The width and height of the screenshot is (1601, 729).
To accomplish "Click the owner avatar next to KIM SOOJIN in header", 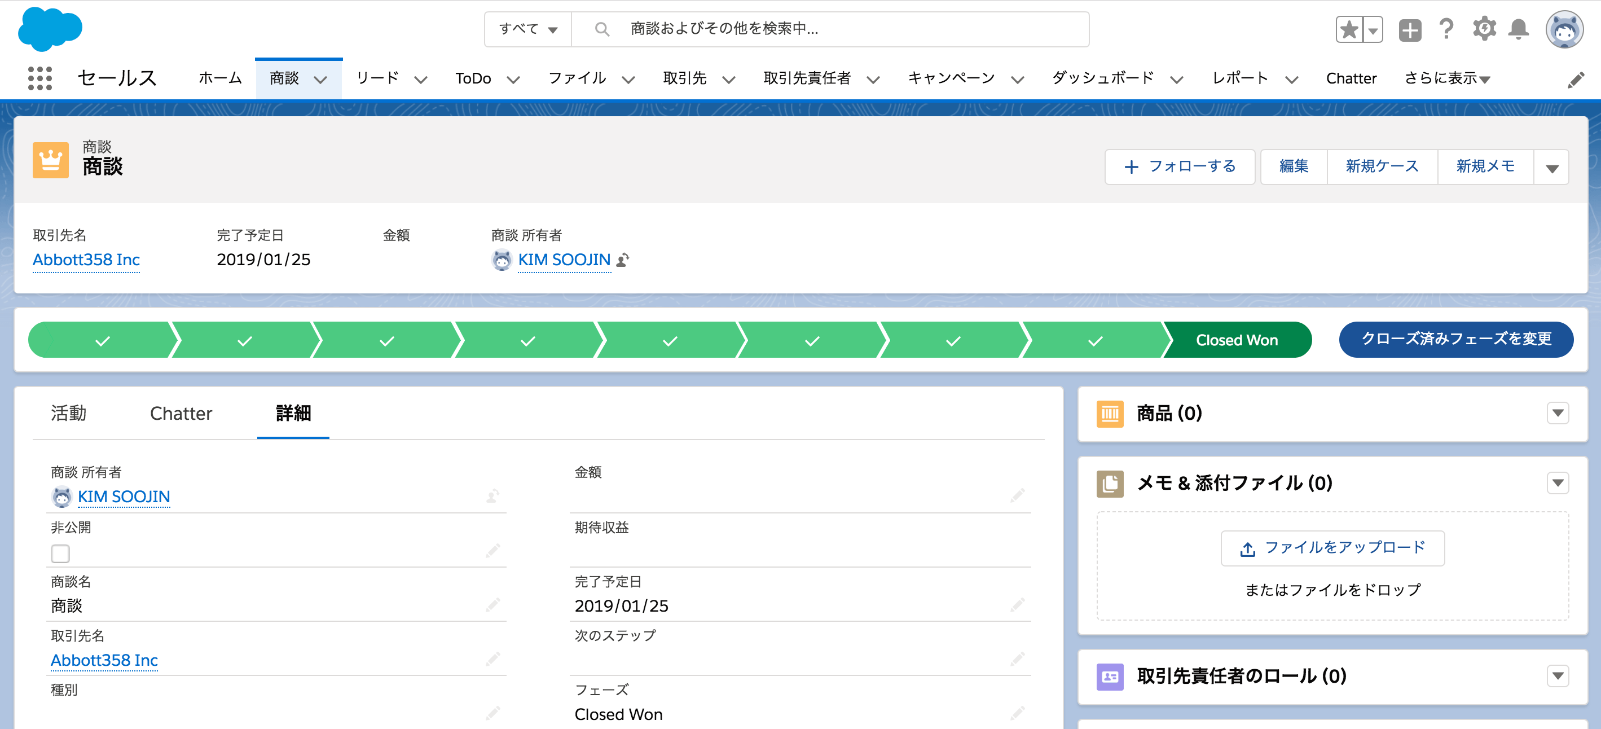I will [502, 260].
